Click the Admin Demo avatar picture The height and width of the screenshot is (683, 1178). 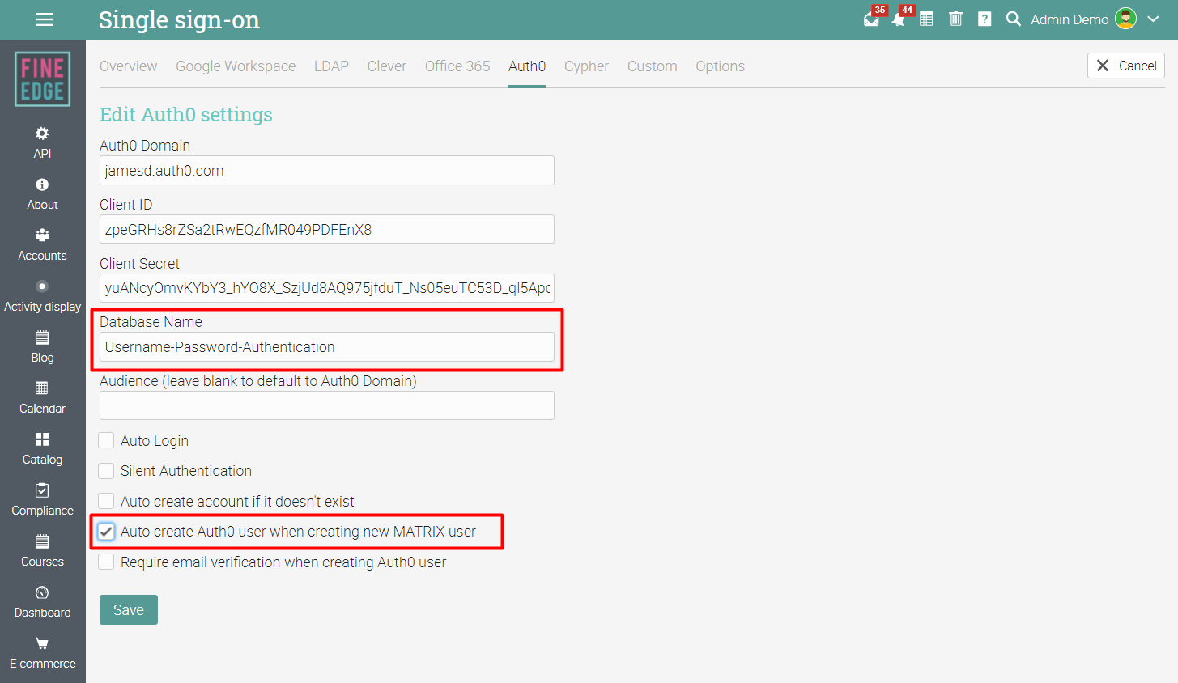point(1125,19)
